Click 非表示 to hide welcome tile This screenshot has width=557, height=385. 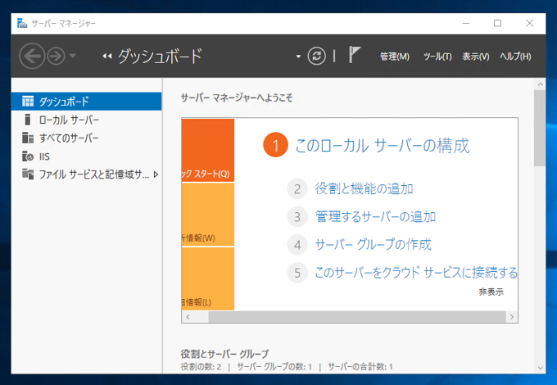[x=491, y=292]
